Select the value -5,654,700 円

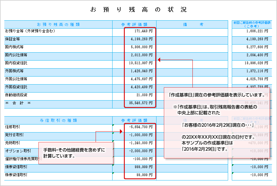140,127
